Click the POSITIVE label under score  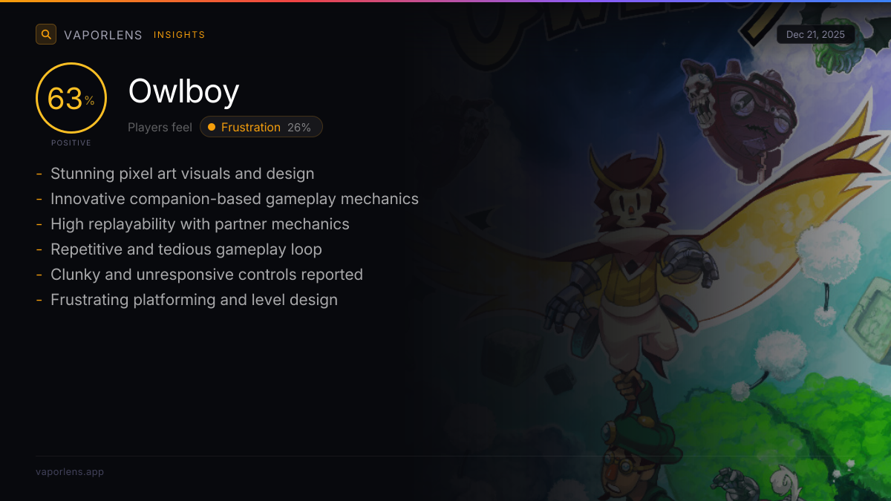tap(71, 143)
